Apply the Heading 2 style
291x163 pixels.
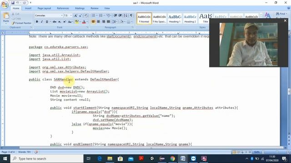190,18
